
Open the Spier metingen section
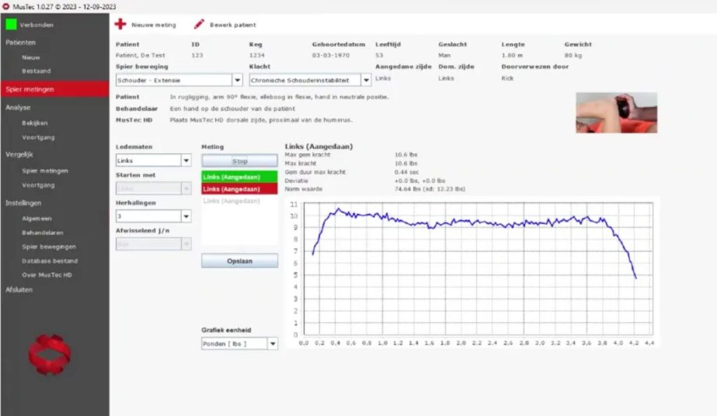55,89
